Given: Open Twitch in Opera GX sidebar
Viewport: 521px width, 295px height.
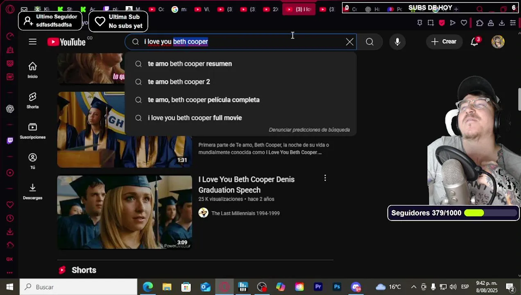Looking at the screenshot, I should point(10,141).
